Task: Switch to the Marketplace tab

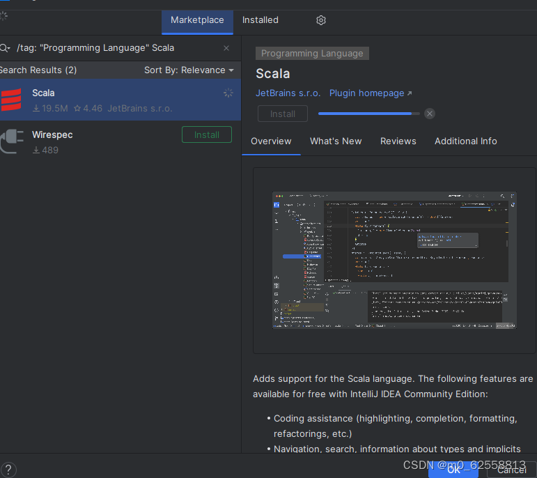Action: (x=197, y=21)
